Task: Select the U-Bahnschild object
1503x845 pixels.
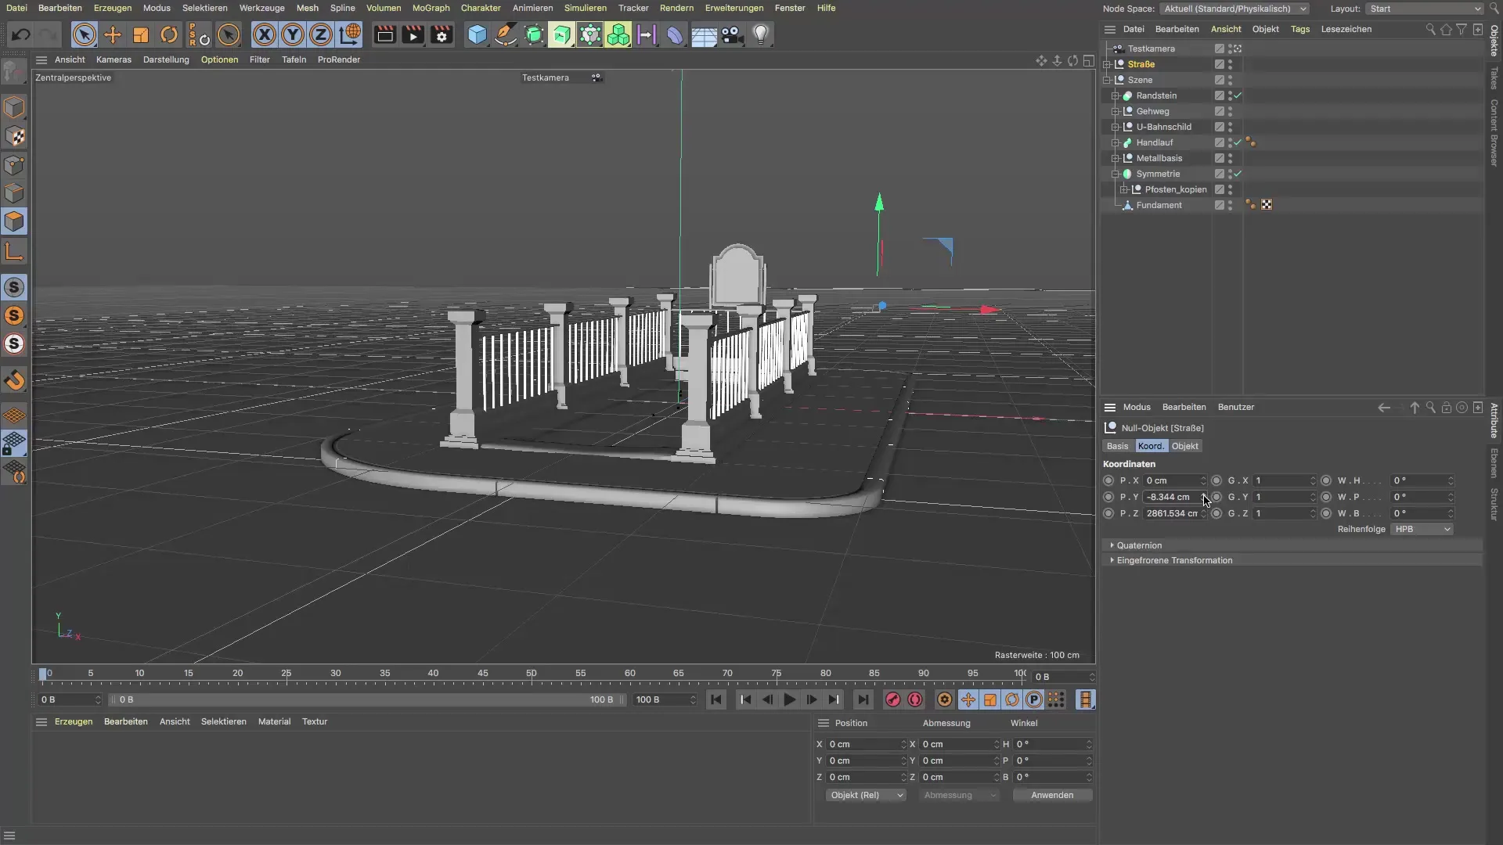Action: pyautogui.click(x=1163, y=127)
